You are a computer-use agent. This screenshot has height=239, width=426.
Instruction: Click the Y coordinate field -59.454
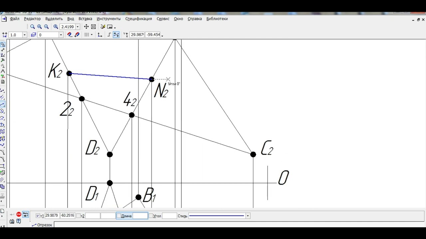[153, 35]
